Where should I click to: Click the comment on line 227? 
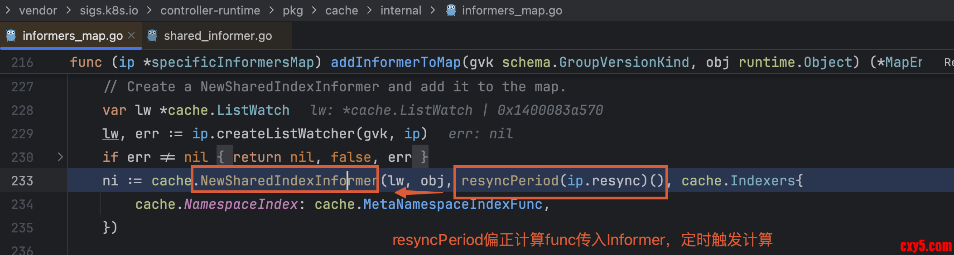pos(335,87)
